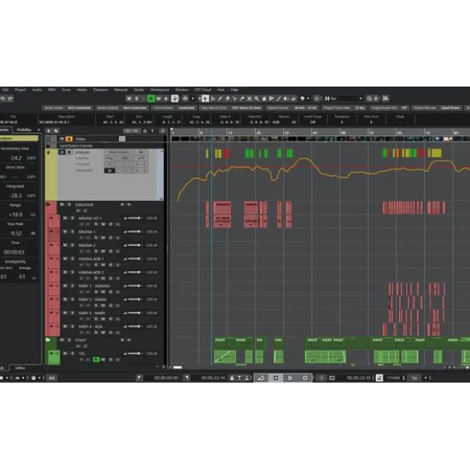Click Quick Analysis button on Analyzer track
This screenshot has width=470, height=470.
pos(119,152)
